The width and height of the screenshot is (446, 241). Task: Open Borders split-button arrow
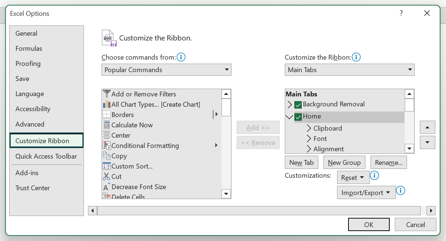click(216, 114)
